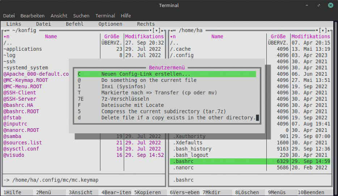Sort right panel by Modifikations column
The height and width of the screenshot is (196, 338).
pyautogui.click(x=310, y=37)
